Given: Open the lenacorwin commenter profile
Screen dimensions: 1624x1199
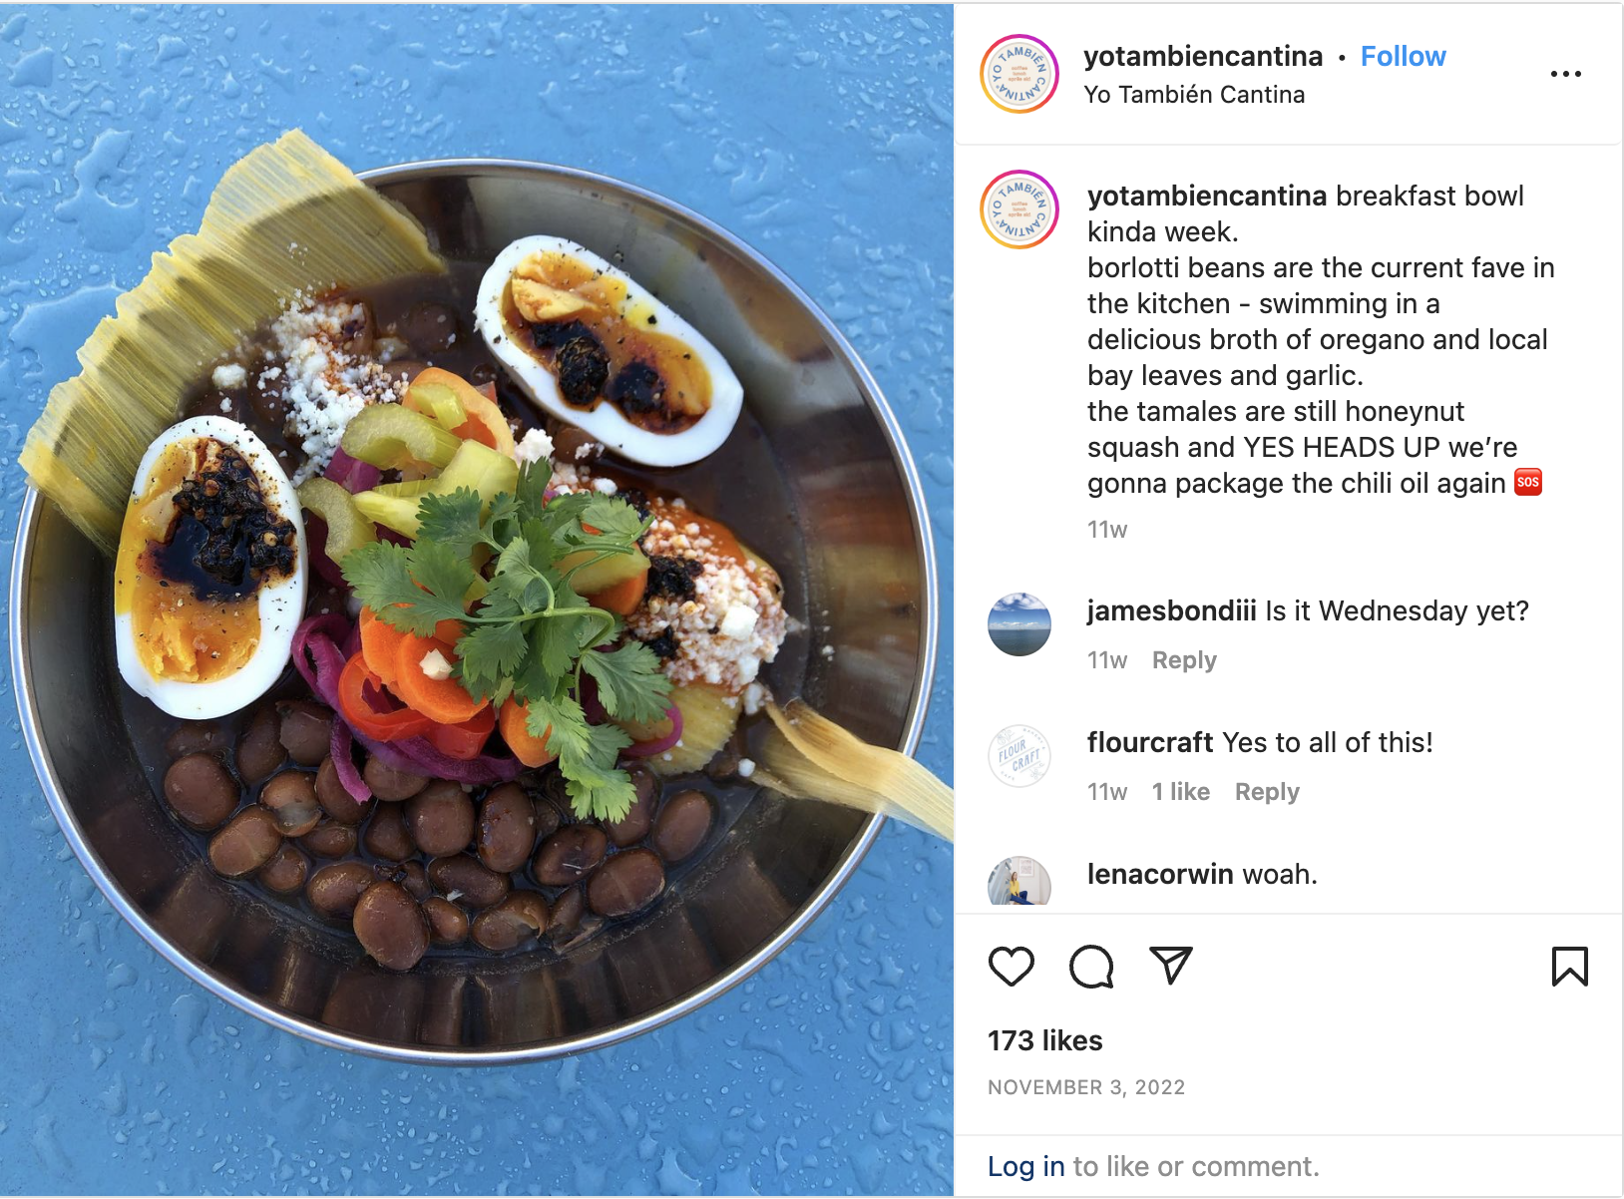Looking at the screenshot, I should (1160, 874).
